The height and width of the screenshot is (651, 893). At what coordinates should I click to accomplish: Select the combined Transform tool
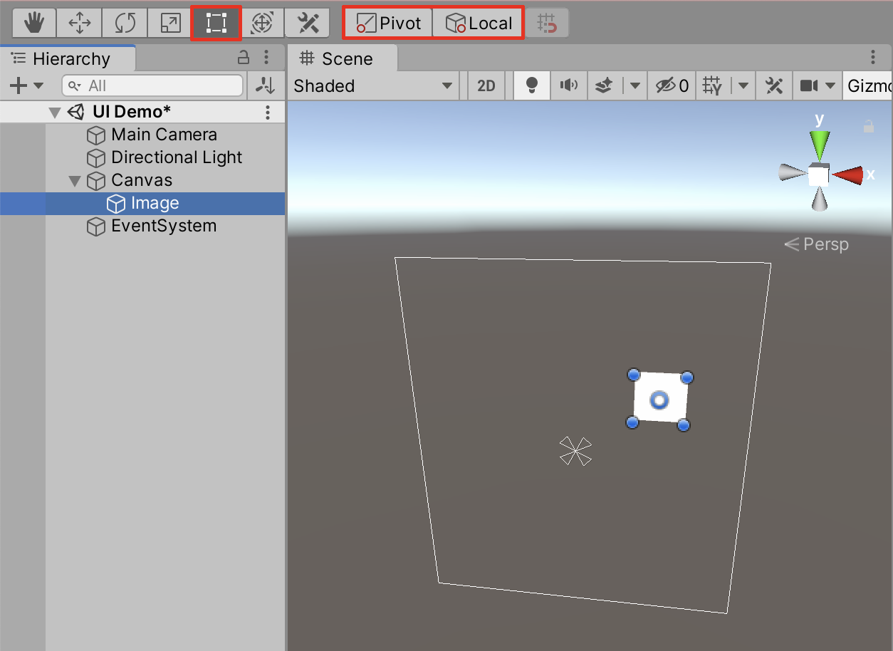coord(262,24)
